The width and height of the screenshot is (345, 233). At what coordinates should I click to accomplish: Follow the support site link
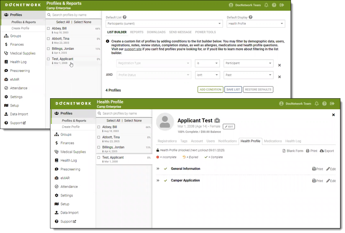click(x=133, y=49)
